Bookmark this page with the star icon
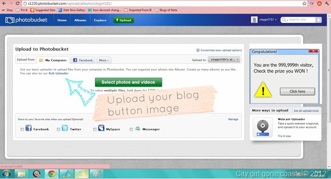This screenshot has width=331, height=179. pos(304,4)
